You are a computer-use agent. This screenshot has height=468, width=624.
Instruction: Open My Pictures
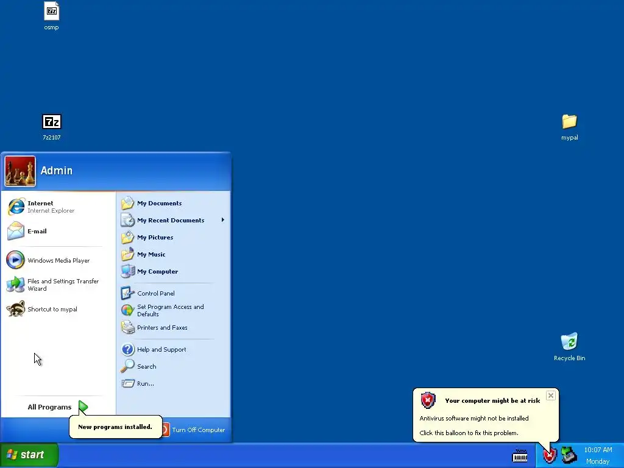tap(172, 237)
